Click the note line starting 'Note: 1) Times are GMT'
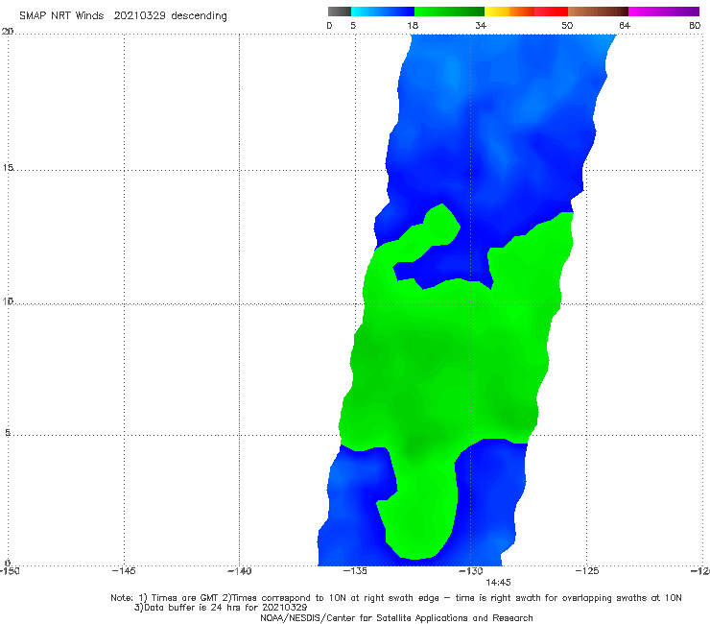The width and height of the screenshot is (710, 624). [x=396, y=598]
